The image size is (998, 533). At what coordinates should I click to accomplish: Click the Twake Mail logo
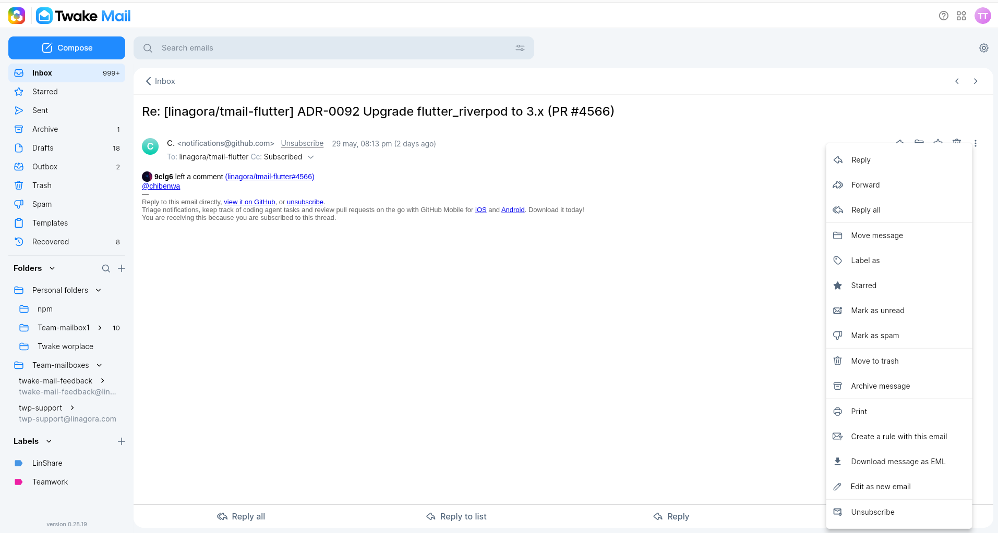(83, 16)
